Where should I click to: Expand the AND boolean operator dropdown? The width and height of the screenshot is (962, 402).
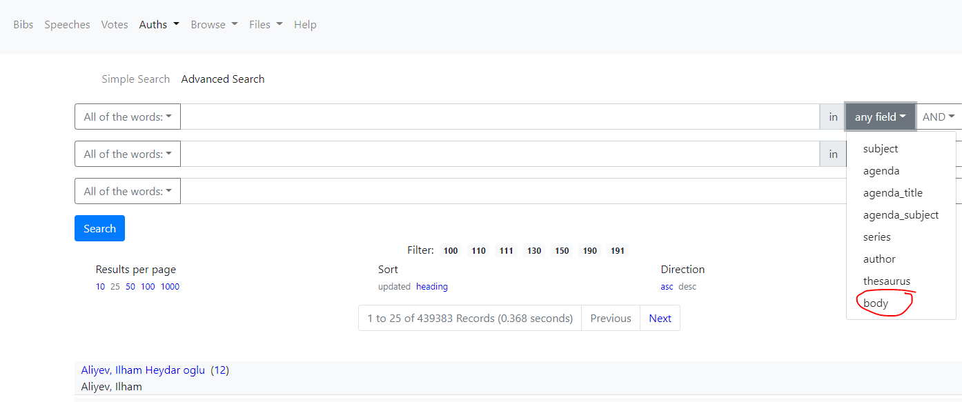tap(939, 116)
